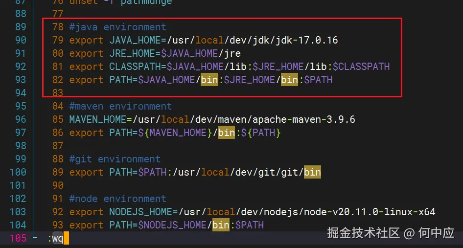Image resolution: width=463 pixels, height=248 pixels.
Task: Click highlighted 'bin' after $NODEJS_HOME/
Action: (221, 225)
